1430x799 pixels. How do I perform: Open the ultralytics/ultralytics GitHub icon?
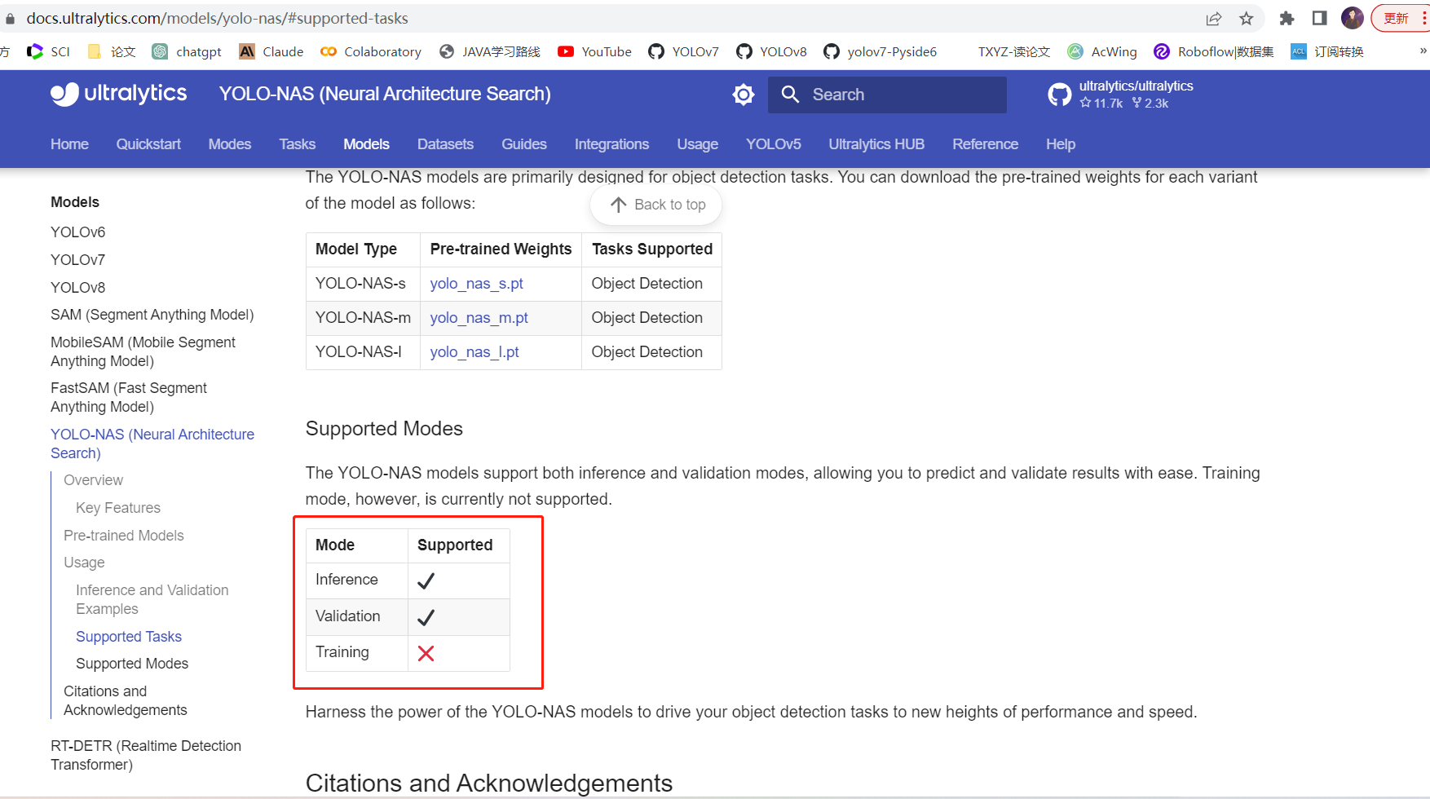pos(1058,94)
